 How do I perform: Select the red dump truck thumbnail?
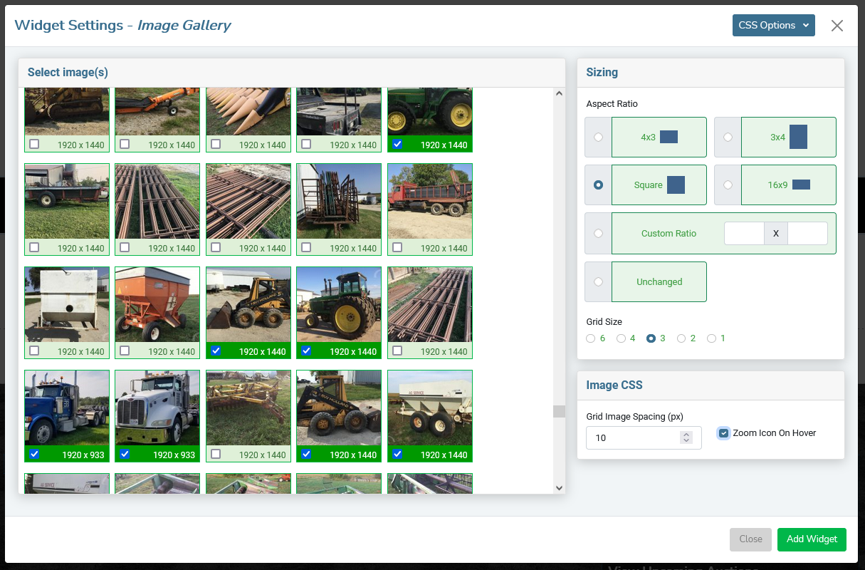tap(430, 202)
